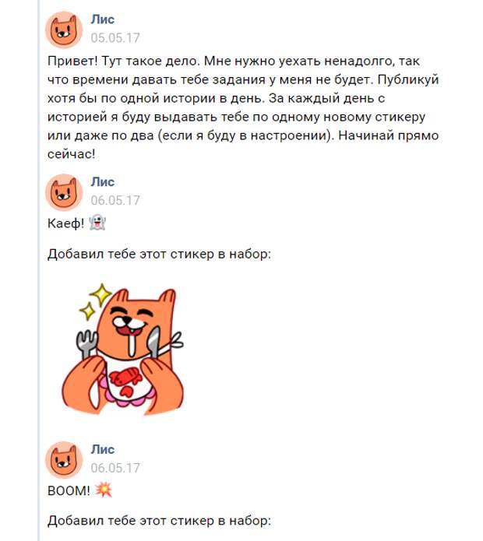Screen dimensions: 483x541
Task: Open Лис name link above Каеф! message
Action: pos(103,182)
